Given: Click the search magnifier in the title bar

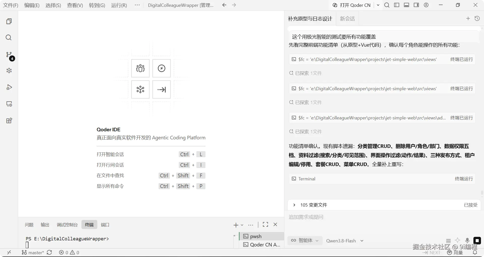Looking at the screenshot, I should (387, 5).
